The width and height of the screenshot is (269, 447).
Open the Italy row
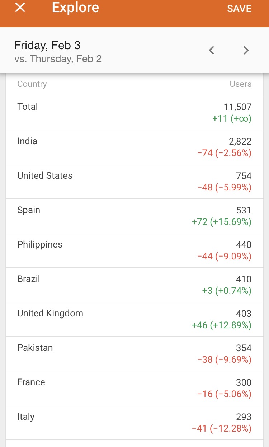click(x=134, y=423)
